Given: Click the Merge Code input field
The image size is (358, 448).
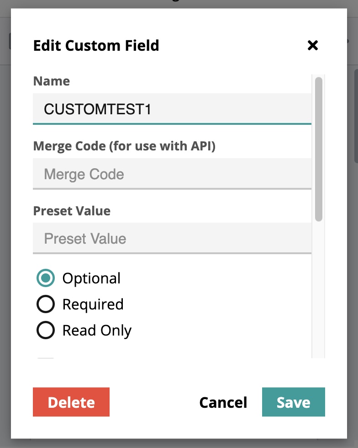Looking at the screenshot, I should [x=172, y=174].
